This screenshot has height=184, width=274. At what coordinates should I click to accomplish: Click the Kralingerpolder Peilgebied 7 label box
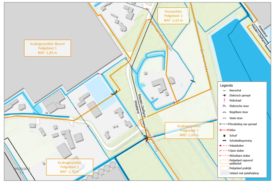pyautogui.click(x=189, y=130)
